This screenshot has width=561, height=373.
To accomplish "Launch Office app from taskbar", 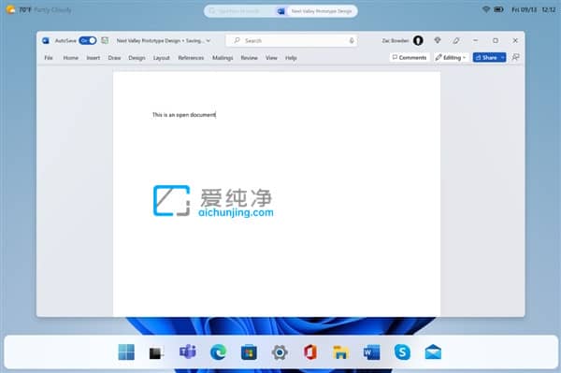I will click(310, 352).
